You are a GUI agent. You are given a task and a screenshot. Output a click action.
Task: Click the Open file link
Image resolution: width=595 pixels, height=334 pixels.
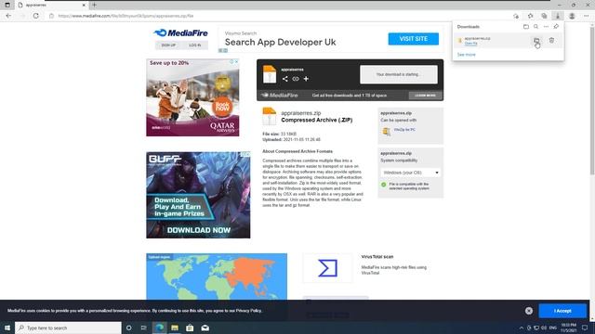click(471, 44)
